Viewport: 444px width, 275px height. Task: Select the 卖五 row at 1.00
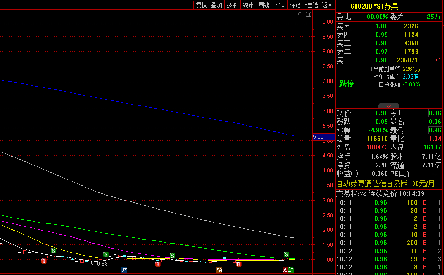389,26
